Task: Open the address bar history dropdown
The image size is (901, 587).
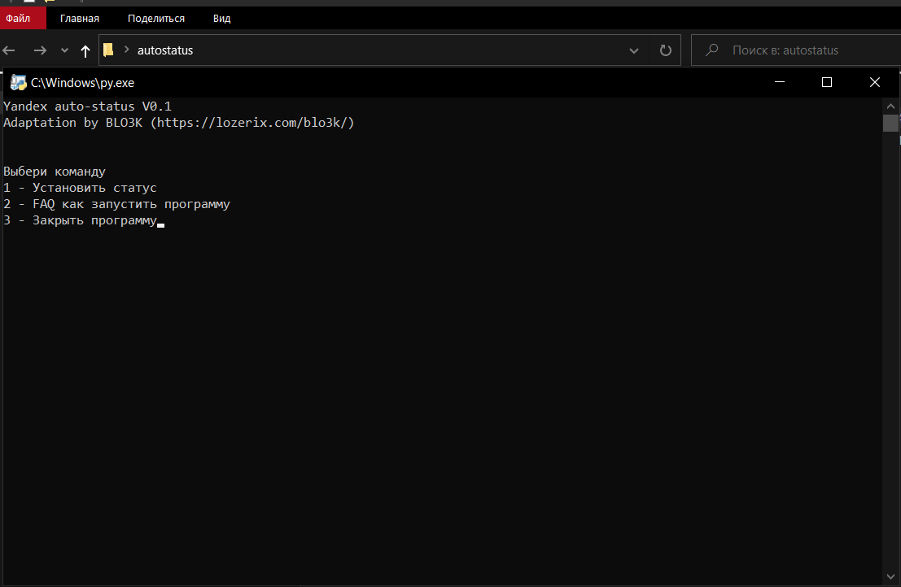Action: (634, 50)
